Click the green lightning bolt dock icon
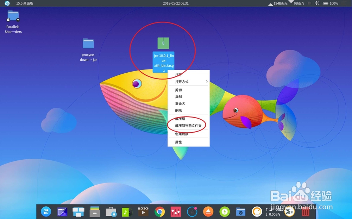Image resolution: width=352 pixels, height=219 pixels. [x=225, y=212]
